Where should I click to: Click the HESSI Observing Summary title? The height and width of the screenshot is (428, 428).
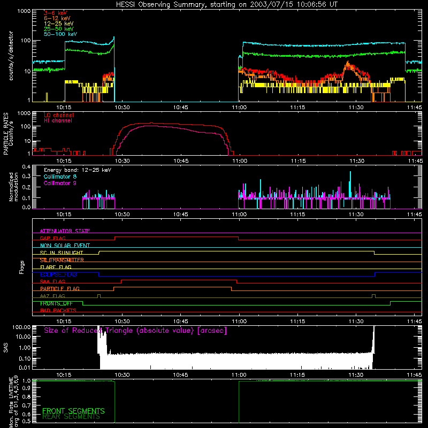pos(227,5)
